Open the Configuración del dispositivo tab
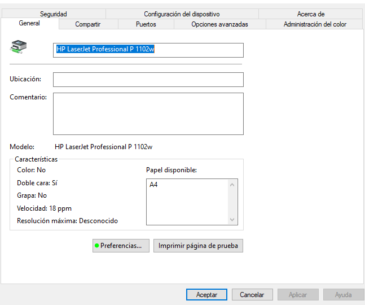The height and width of the screenshot is (305, 365). tap(182, 14)
